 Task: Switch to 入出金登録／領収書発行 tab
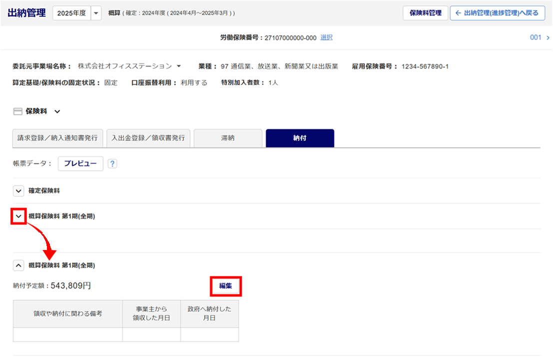pos(148,138)
